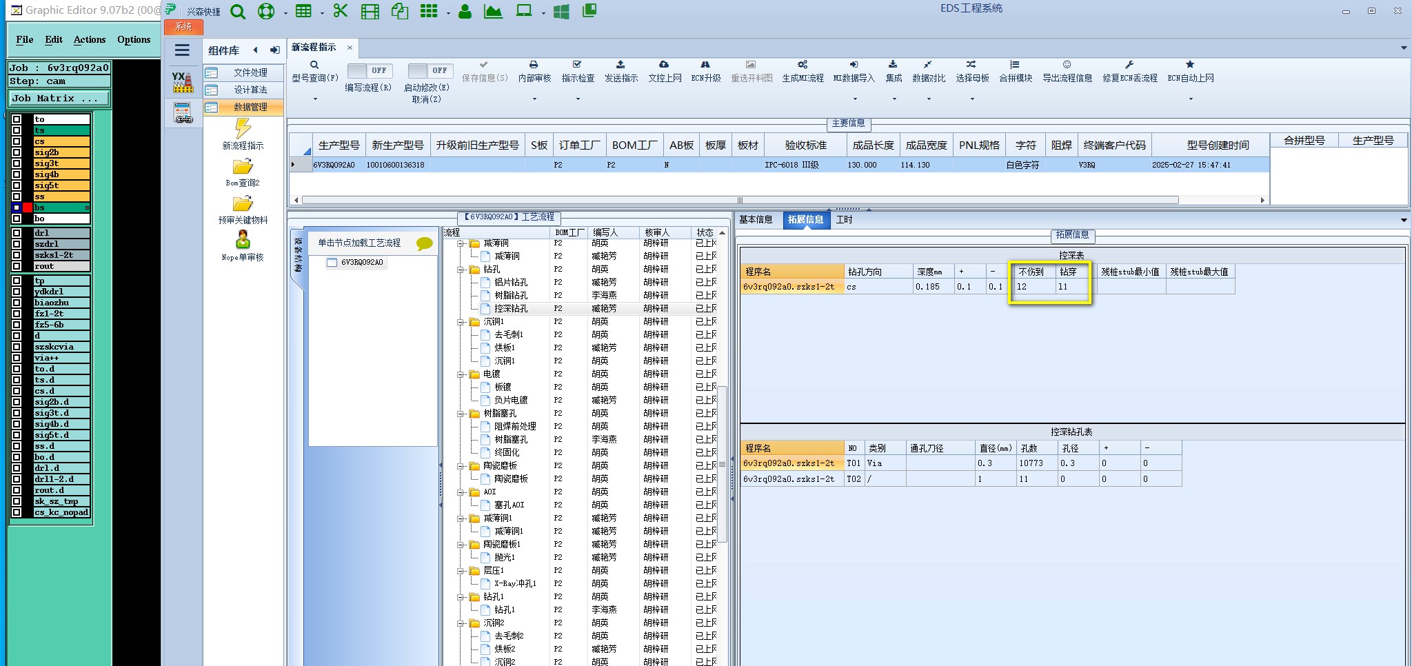Screen dimensions: 1412x666
Task: Toggle the 启动修改(E) OFF switch
Action: pos(430,70)
